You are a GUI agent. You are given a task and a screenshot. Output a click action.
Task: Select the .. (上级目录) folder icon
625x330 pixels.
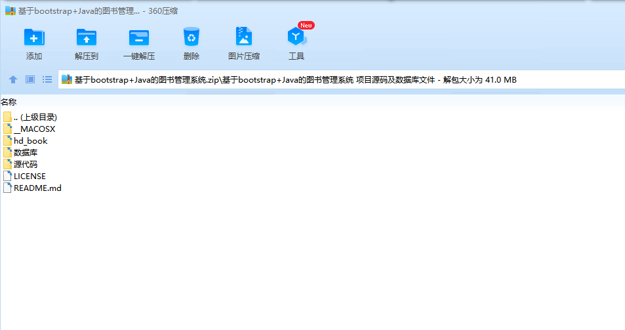[7, 117]
